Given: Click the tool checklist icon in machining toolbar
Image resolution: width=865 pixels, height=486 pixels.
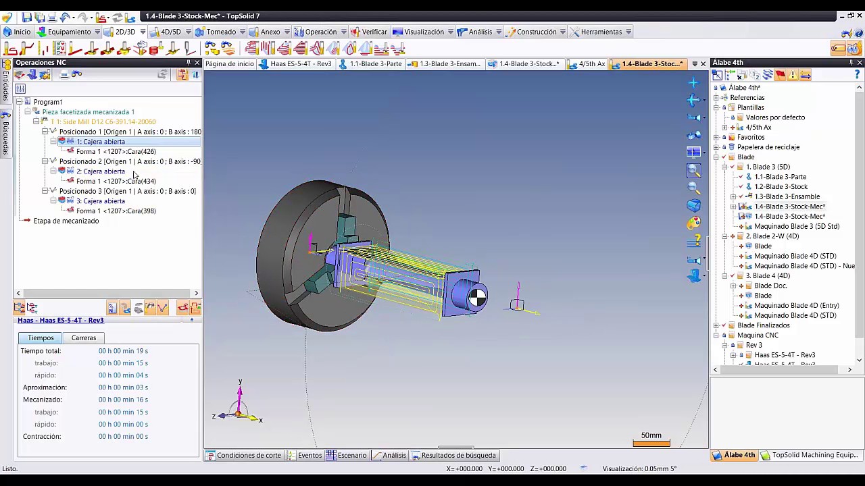Looking at the screenshot, I should (59, 49).
